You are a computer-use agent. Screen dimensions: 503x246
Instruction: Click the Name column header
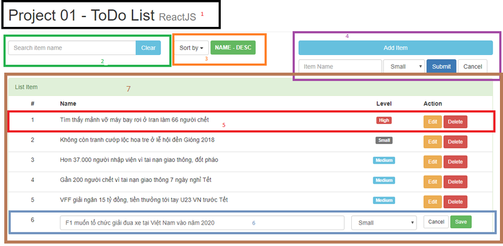68,103
